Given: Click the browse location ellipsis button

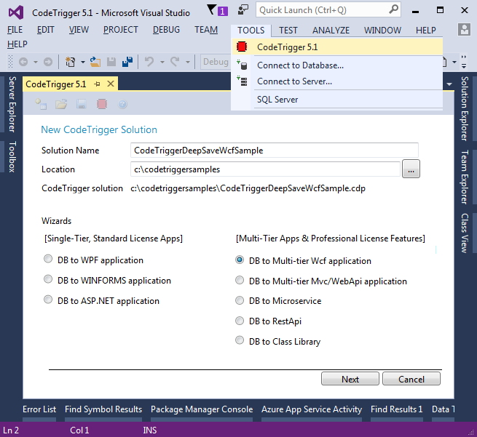Looking at the screenshot, I should click(411, 169).
